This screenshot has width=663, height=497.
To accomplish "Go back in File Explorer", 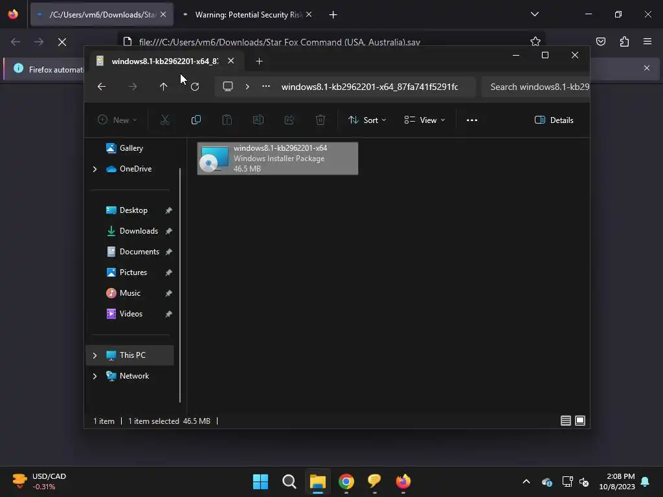I will [102, 87].
